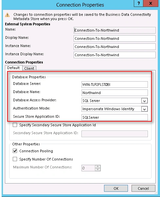Viewport: 160px width, 197px height.
Task: Click the help question mark button
Action: point(138,3)
